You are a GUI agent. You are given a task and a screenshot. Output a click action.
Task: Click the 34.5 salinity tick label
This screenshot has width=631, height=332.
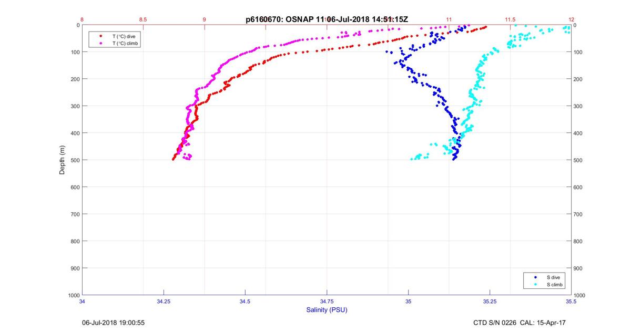pyautogui.click(x=245, y=302)
